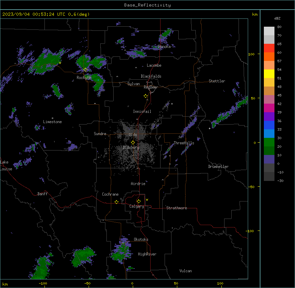The height and width of the screenshot is (288, 295).
Task: Click the white plus marker west of Drumheller area
Action: (209, 128)
